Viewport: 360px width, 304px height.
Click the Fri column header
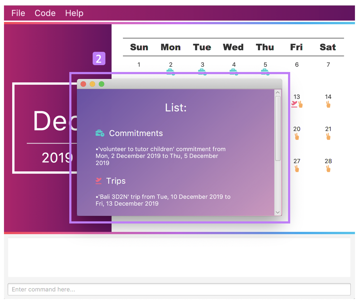coord(297,47)
